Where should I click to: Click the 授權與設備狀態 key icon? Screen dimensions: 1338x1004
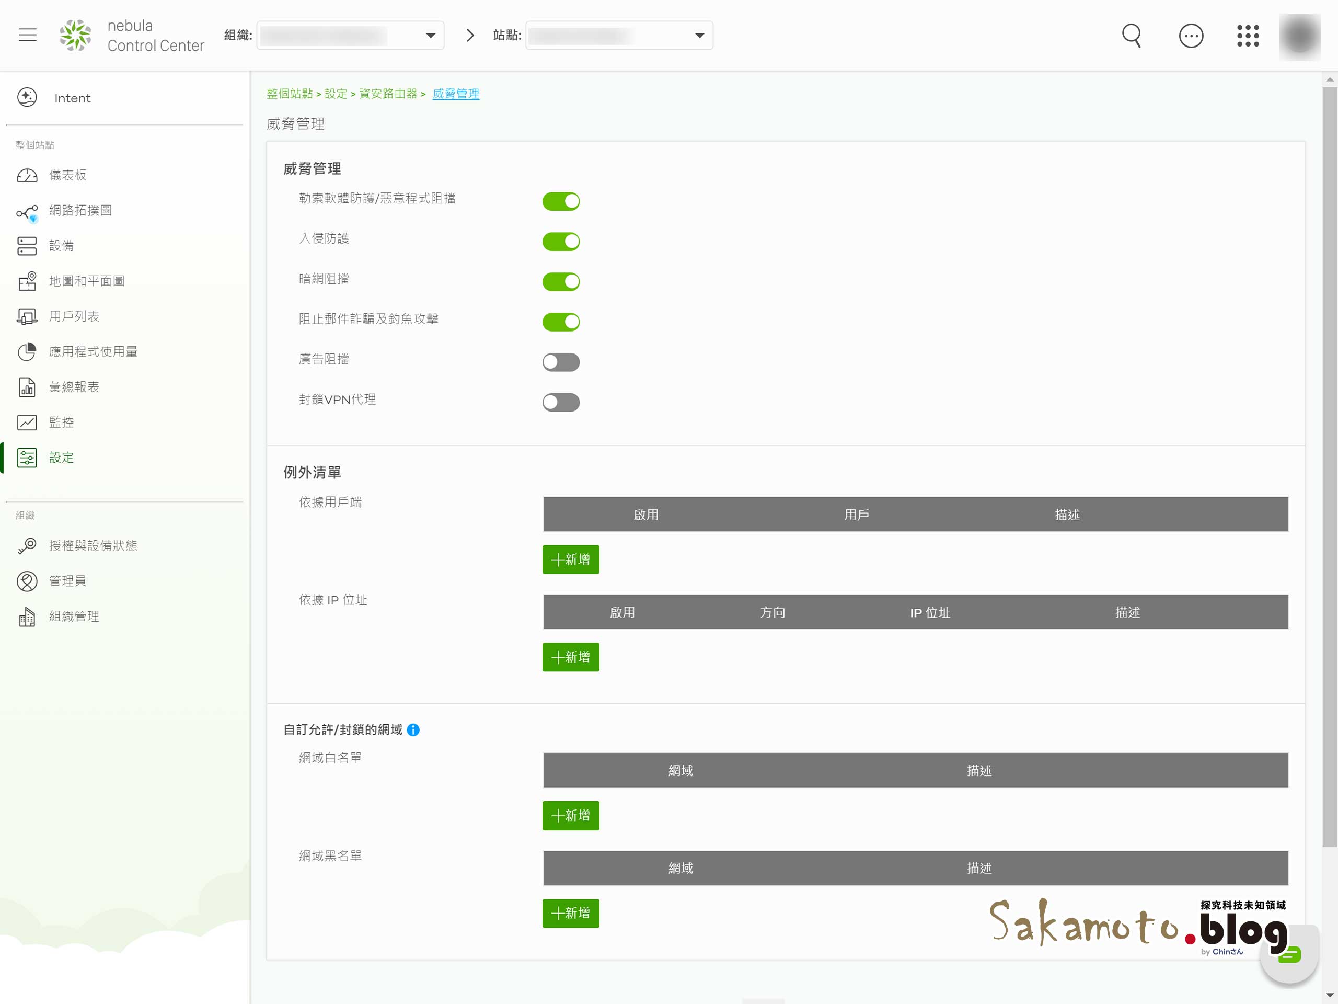pos(27,546)
